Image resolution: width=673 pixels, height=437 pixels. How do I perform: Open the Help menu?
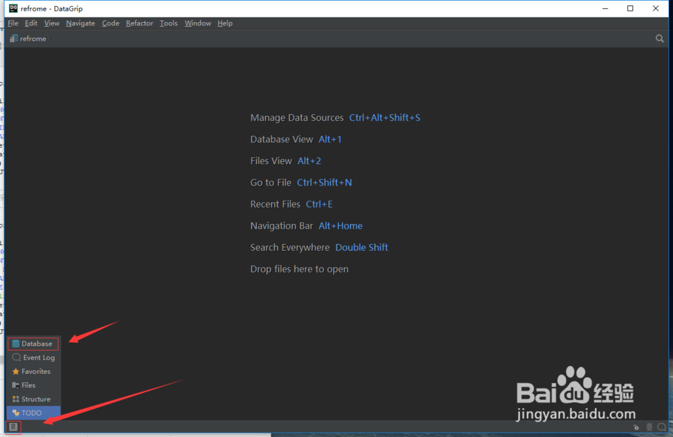[225, 23]
